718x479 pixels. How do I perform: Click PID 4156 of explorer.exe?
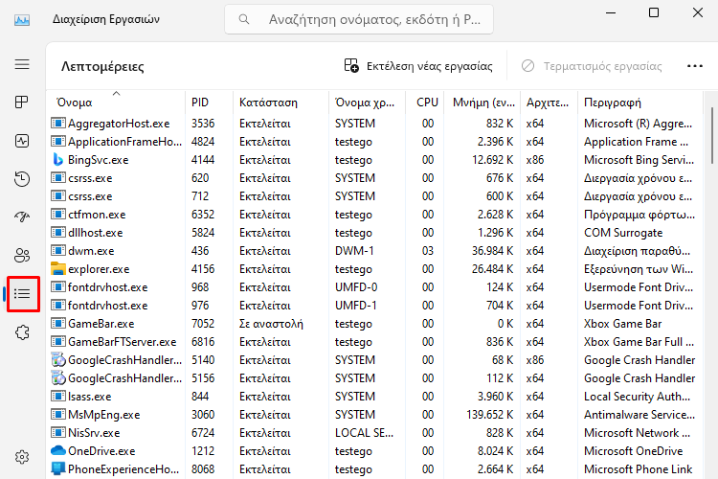(x=202, y=269)
